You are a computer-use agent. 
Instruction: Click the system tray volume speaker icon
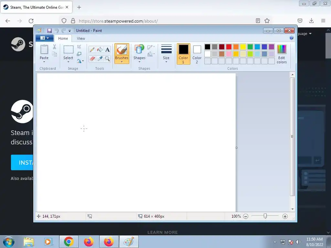(298, 242)
